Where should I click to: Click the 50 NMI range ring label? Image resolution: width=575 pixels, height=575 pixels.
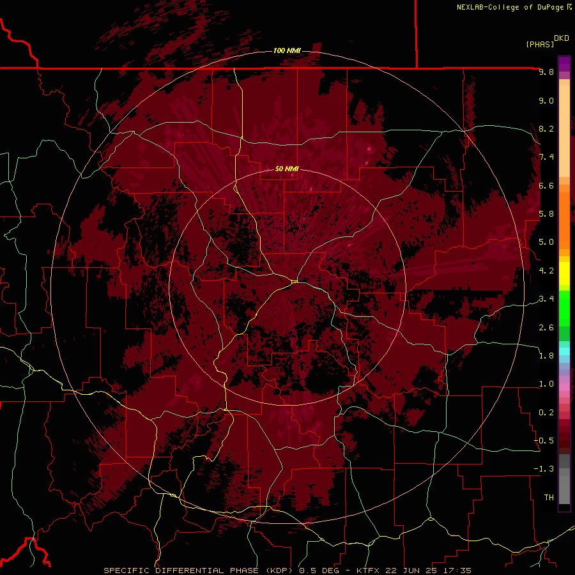[x=287, y=169]
